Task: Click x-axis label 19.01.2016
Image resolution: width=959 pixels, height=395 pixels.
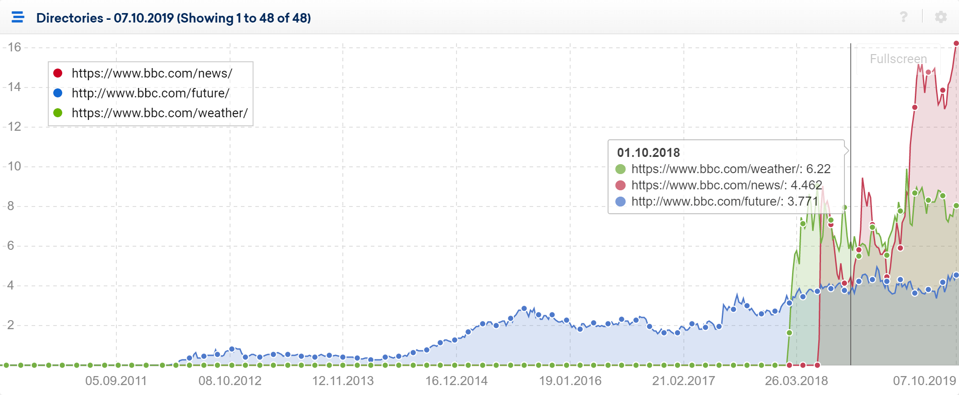Action: pos(570,381)
